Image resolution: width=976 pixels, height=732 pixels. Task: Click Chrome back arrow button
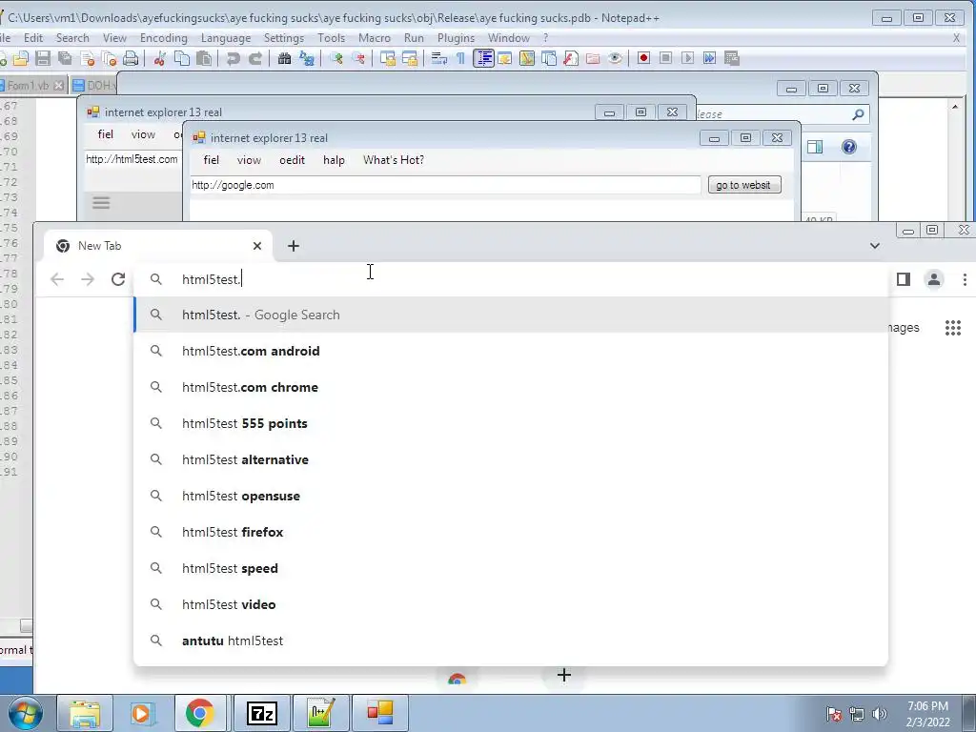(x=57, y=279)
